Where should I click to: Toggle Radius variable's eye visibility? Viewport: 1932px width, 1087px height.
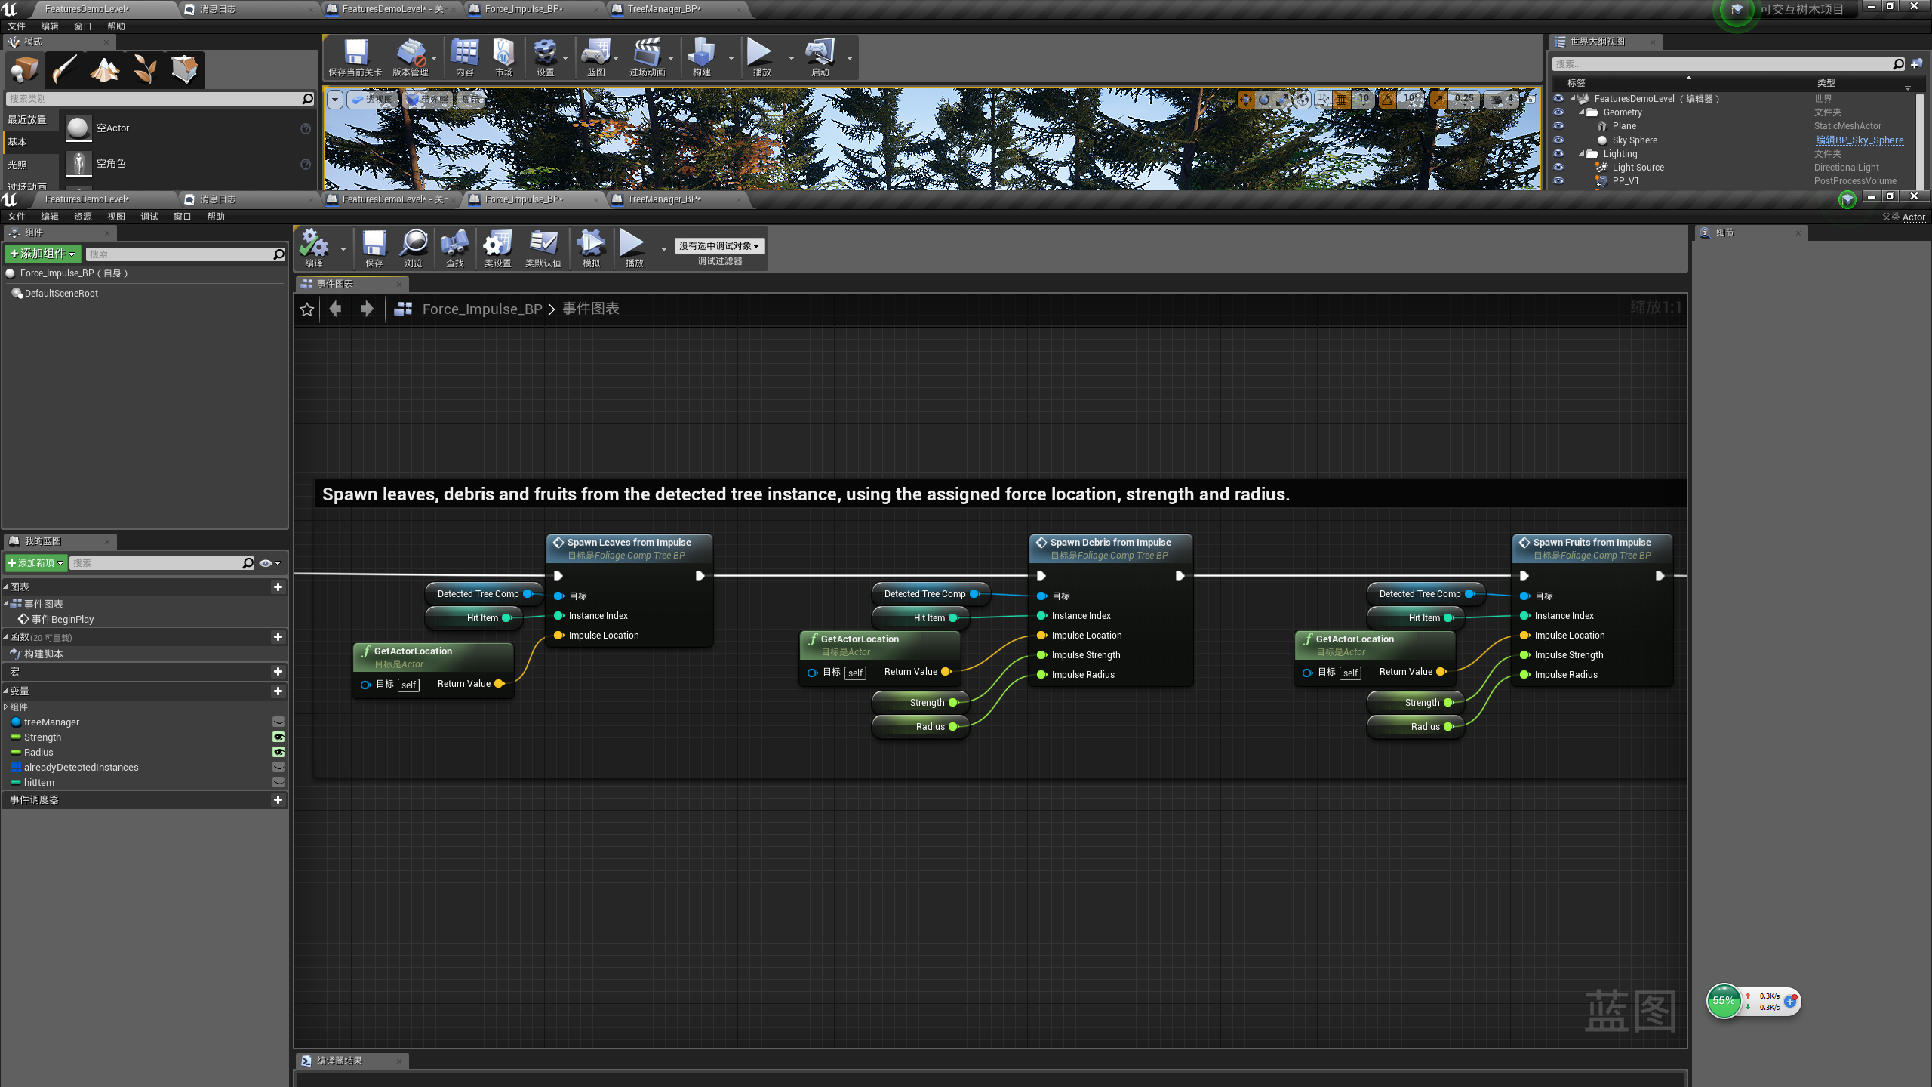(279, 752)
